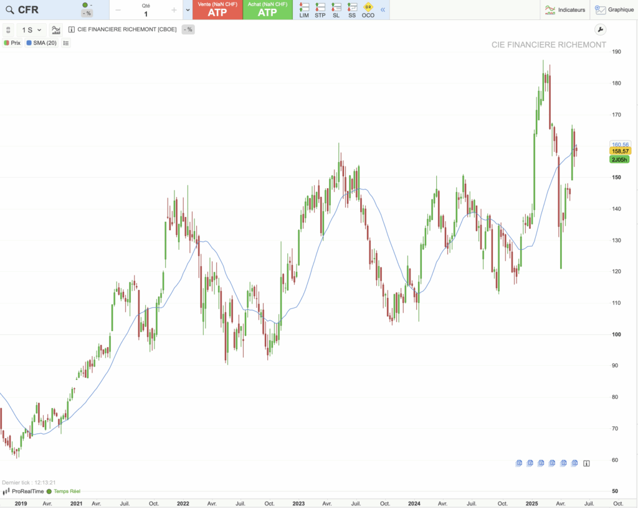This screenshot has width=638, height=508.
Task: Click the percent badge under status dot
Action: click(87, 14)
